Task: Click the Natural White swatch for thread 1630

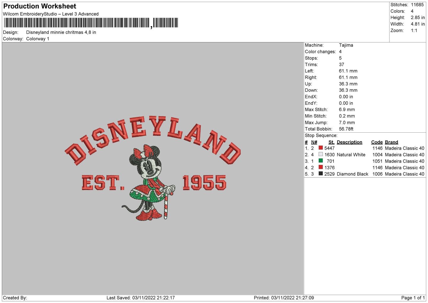Action: (320, 154)
